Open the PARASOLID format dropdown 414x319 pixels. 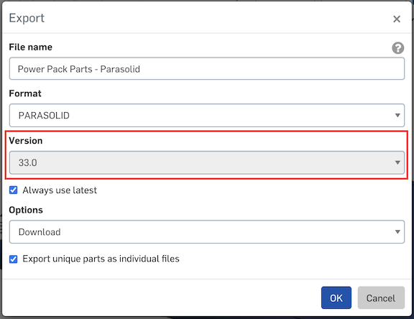click(x=207, y=115)
